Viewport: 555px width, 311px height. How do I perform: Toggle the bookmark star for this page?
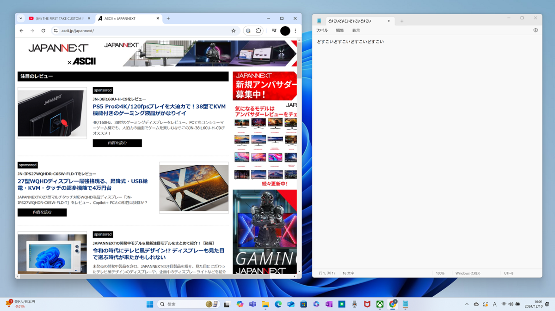coord(233,30)
